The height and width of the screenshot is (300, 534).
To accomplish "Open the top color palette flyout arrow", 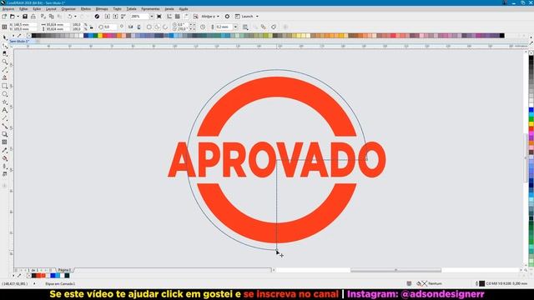I will [x=13, y=35].
